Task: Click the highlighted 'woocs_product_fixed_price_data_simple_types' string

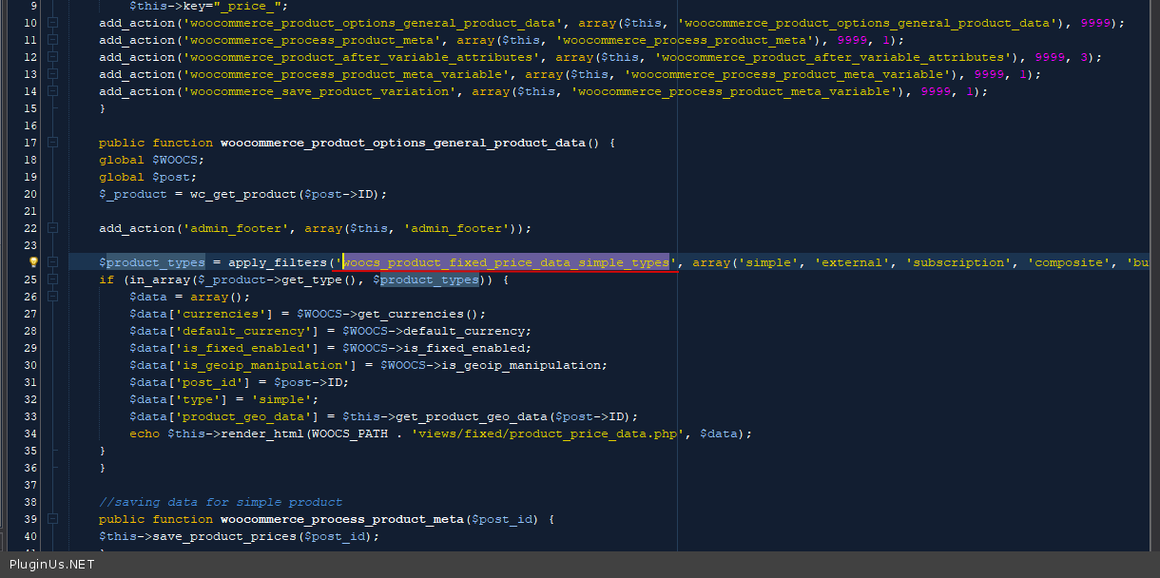Action: click(506, 262)
